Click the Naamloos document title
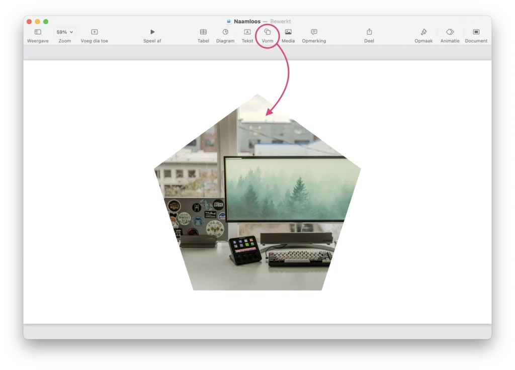This screenshot has height=370, width=515. point(247,22)
